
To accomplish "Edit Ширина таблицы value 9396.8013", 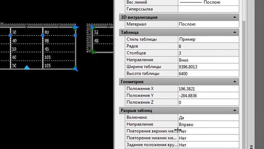I will click(208, 67).
